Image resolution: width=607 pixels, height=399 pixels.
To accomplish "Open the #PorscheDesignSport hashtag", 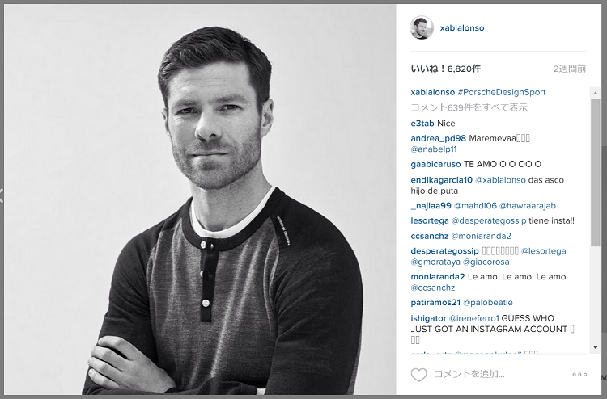I will tap(502, 92).
